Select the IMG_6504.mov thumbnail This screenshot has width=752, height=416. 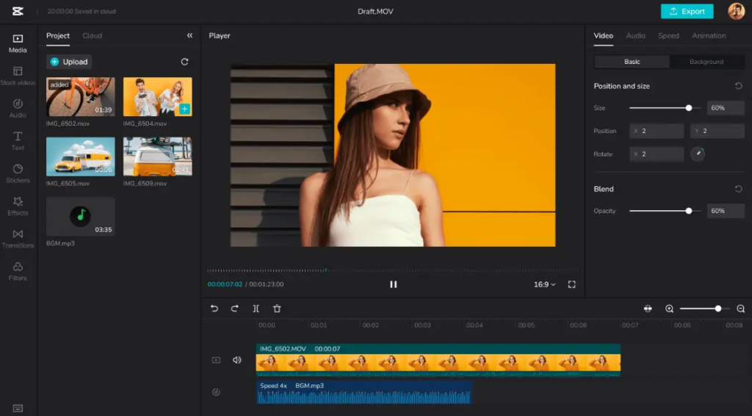(157, 97)
